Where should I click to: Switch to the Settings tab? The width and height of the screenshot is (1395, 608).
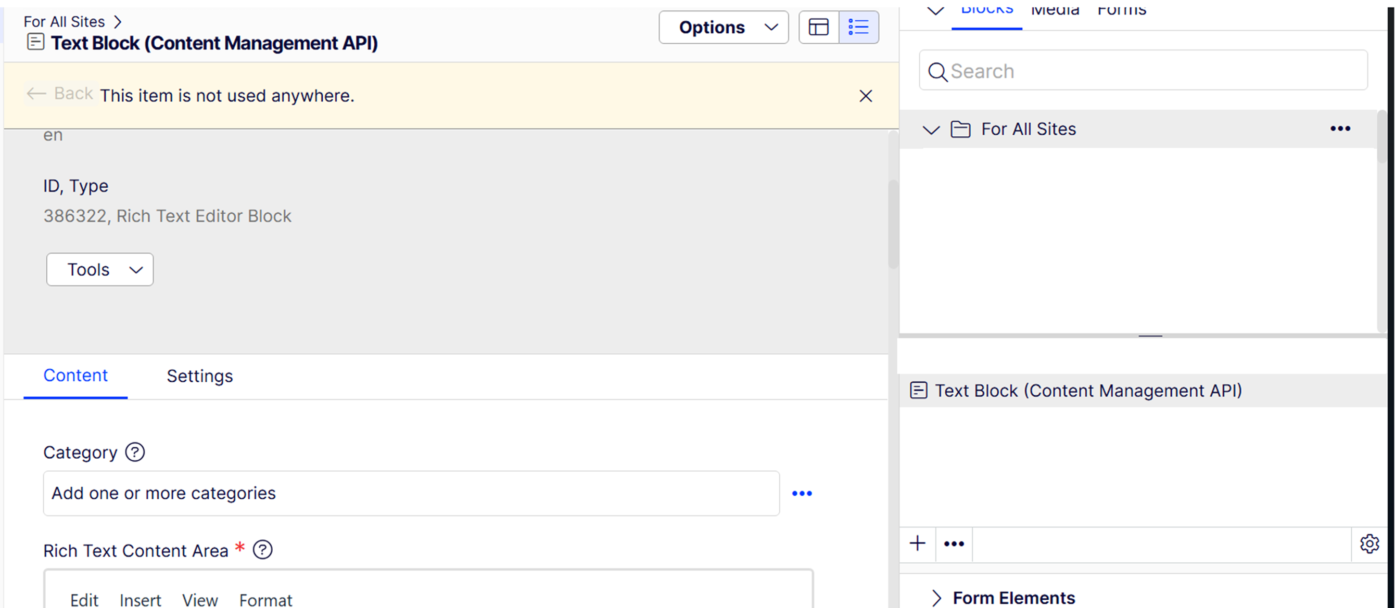(199, 376)
